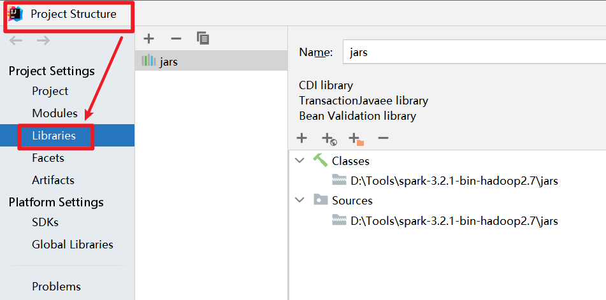Select the jars path under Classes

(454, 181)
